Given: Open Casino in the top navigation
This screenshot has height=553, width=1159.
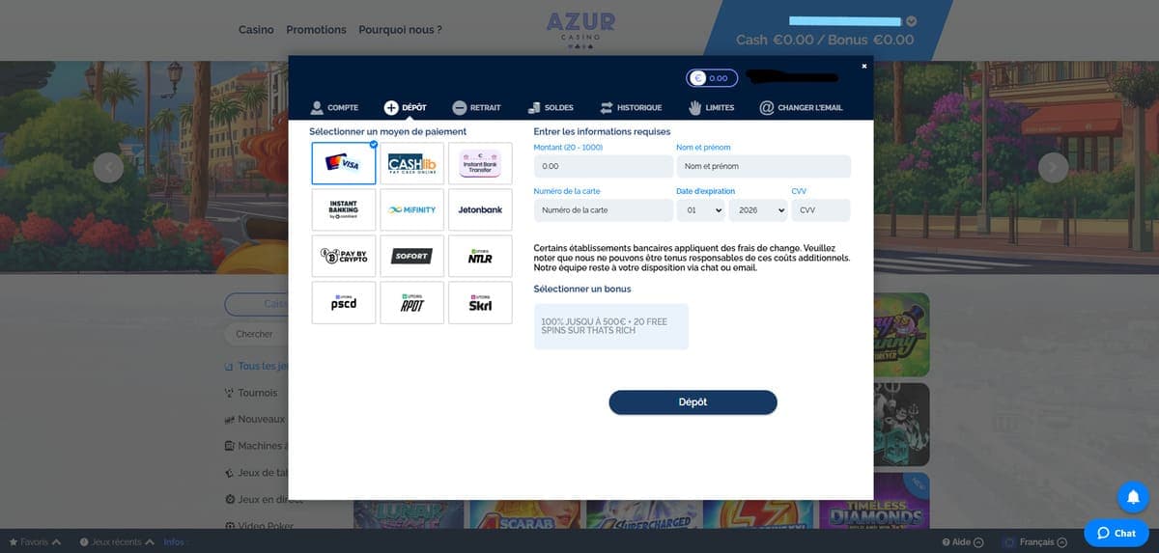Looking at the screenshot, I should coord(256,30).
